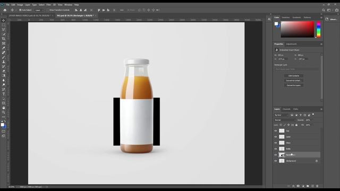Click the Convert to Layers button
The height and width of the screenshot is (191, 340).
click(294, 85)
